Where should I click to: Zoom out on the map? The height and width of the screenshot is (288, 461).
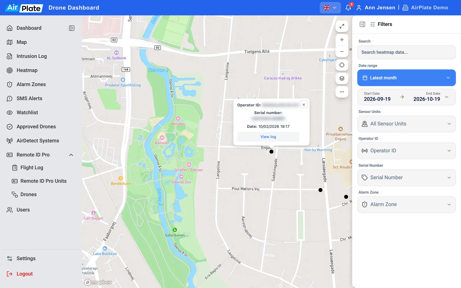pos(342,52)
